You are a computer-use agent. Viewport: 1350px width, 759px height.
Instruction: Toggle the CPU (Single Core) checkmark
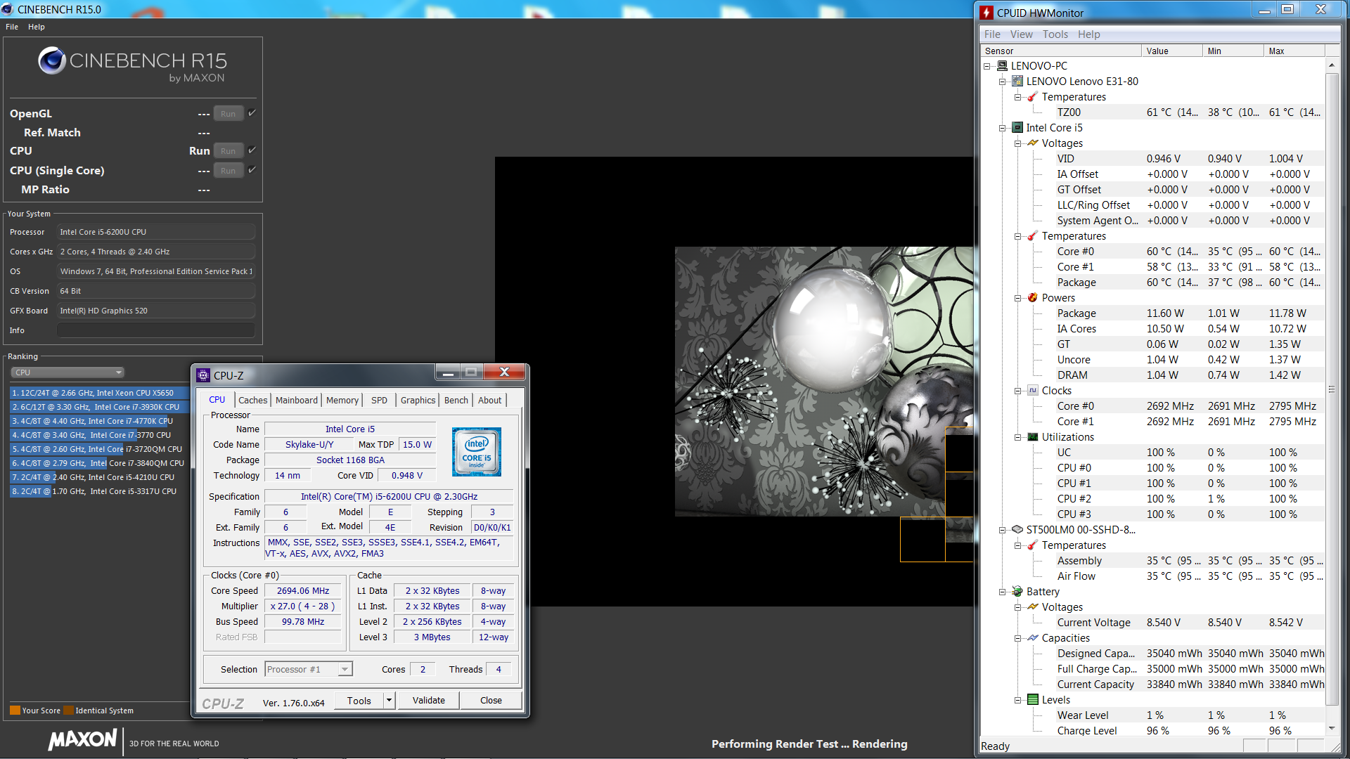coord(252,170)
